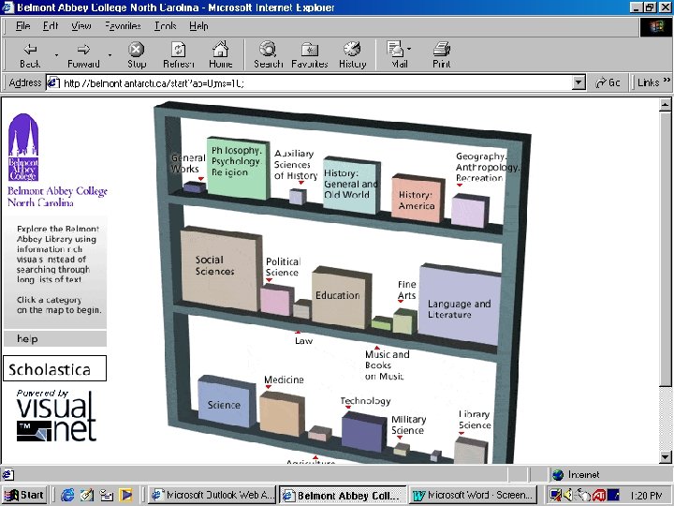Click the scroll down arrow
The height and width of the screenshot is (506, 674).
pos(665,457)
